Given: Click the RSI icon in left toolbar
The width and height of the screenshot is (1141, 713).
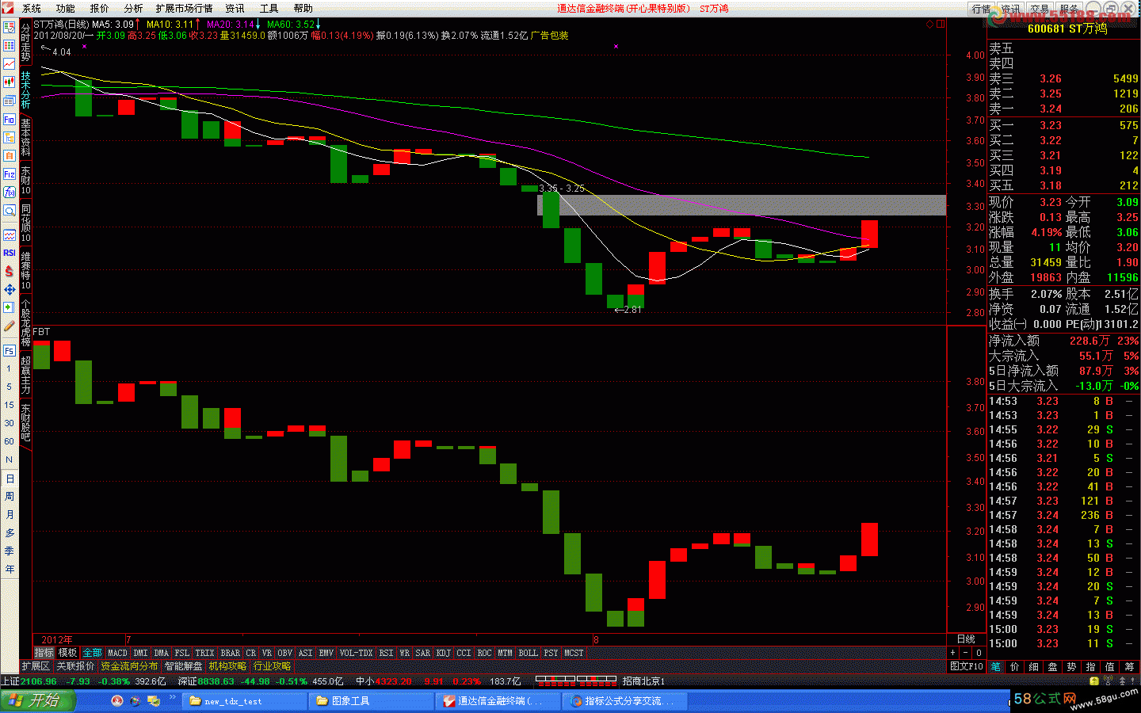Looking at the screenshot, I should (x=10, y=253).
